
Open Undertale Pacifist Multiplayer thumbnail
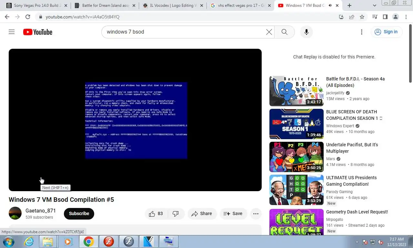[297, 157]
